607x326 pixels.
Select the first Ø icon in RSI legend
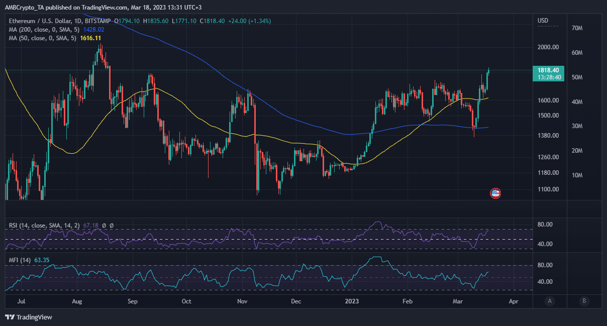pyautogui.click(x=104, y=225)
